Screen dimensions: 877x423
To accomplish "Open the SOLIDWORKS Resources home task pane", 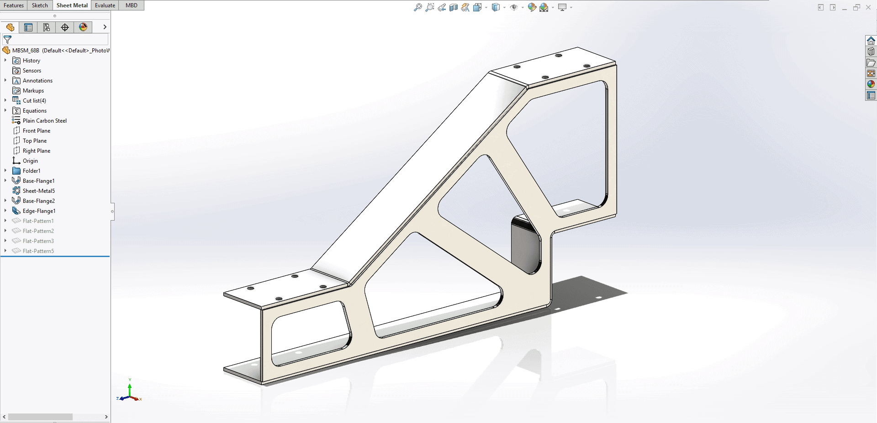I will pos(871,41).
